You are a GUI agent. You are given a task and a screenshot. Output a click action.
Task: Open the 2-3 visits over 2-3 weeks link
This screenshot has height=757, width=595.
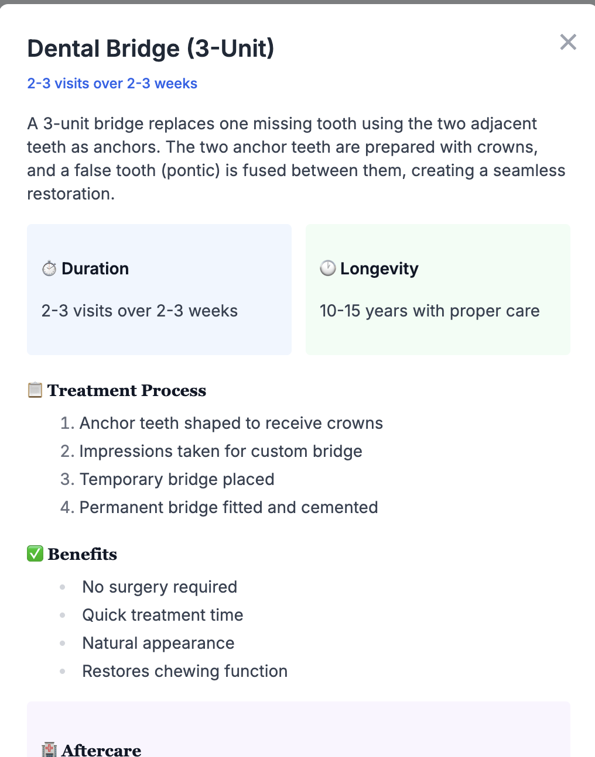pos(112,84)
